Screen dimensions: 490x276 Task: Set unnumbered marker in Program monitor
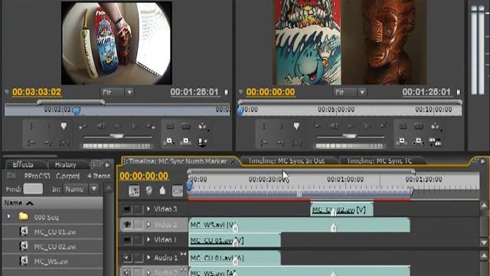pos(296,127)
